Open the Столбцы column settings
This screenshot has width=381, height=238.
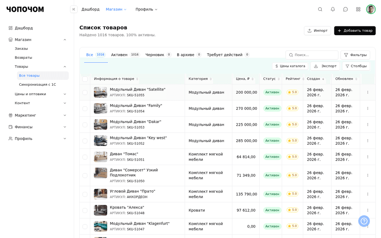click(356, 66)
